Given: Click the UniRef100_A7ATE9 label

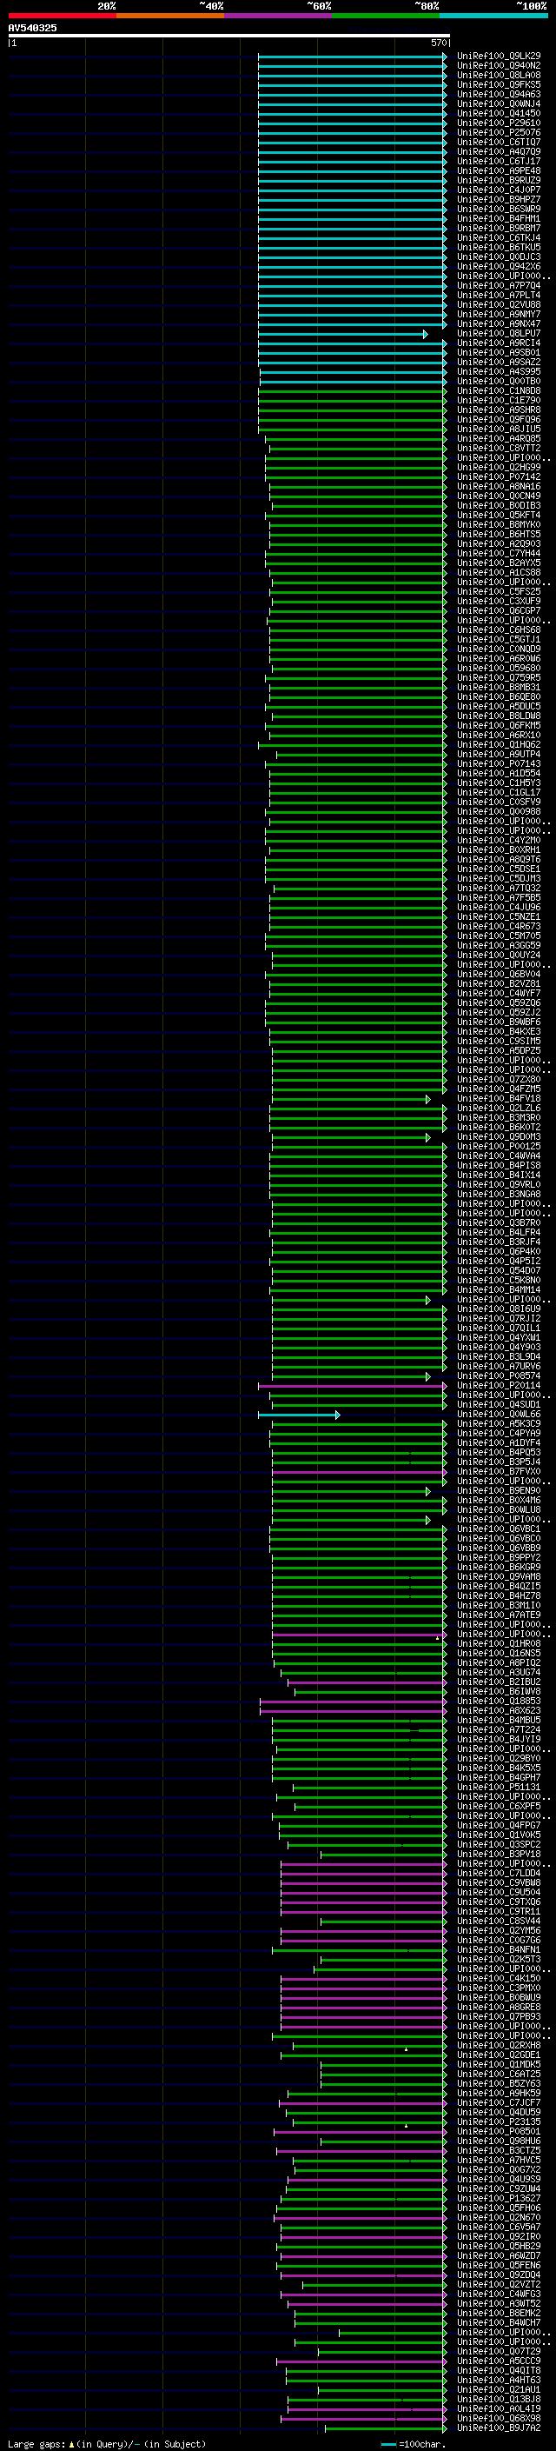Looking at the screenshot, I should [x=498, y=1615].
